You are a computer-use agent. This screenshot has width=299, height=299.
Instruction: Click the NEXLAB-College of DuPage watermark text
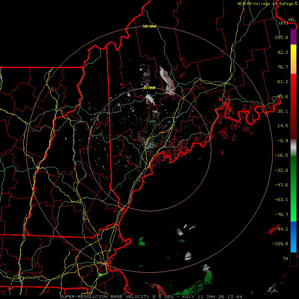pyautogui.click(x=267, y=4)
